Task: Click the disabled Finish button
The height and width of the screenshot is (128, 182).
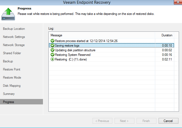Action: 146,121
